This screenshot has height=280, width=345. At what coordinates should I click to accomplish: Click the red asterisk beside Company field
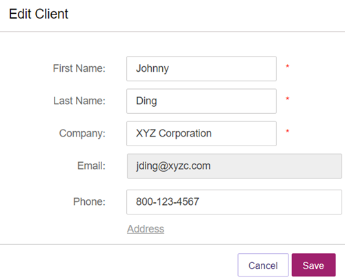pyautogui.click(x=287, y=131)
